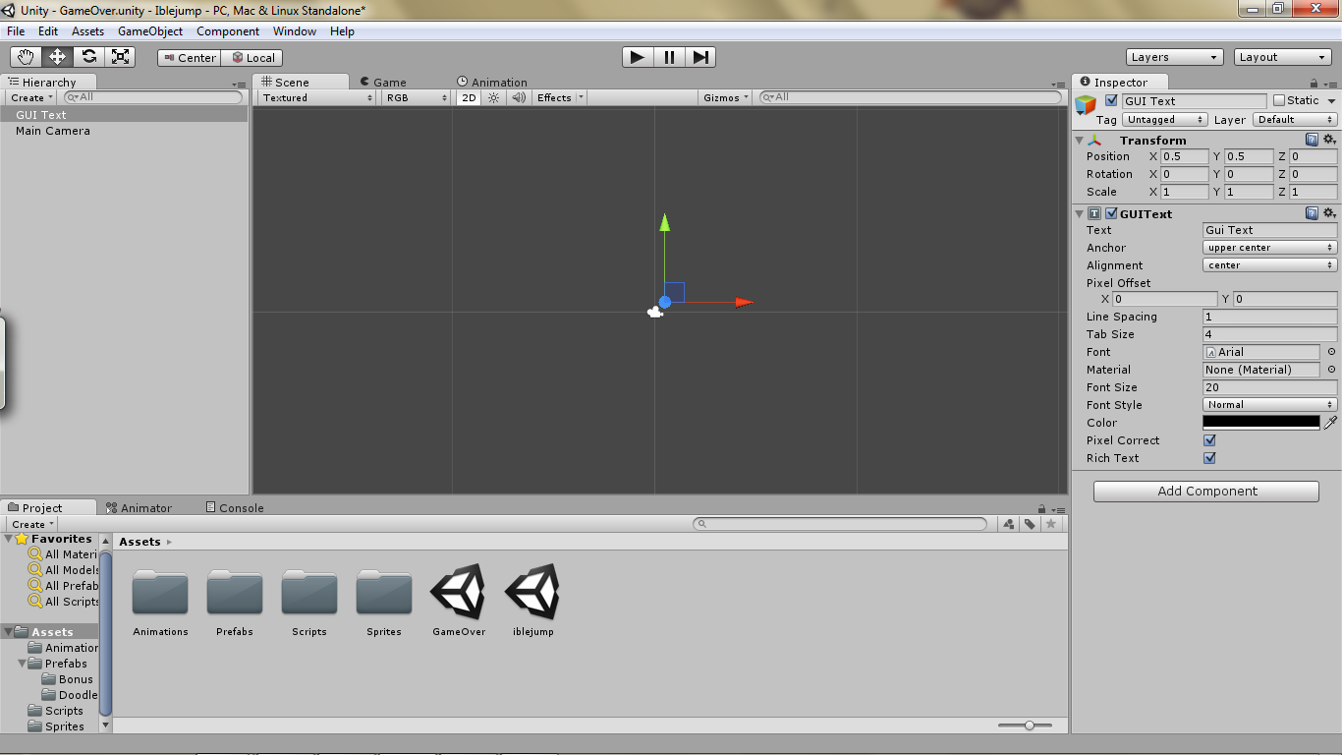This screenshot has width=1342, height=755.
Task: Click the Material object picker circle
Action: tap(1331, 370)
